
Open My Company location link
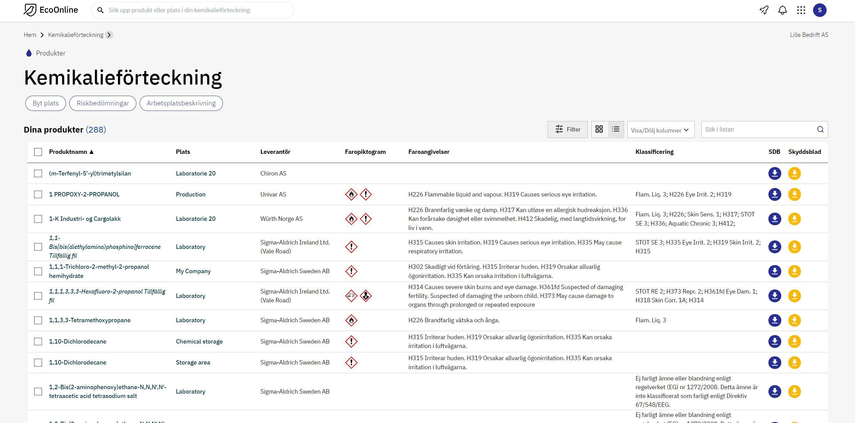pos(193,271)
